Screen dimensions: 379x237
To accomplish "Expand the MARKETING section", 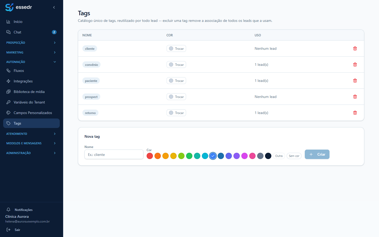I will tap(31, 52).
